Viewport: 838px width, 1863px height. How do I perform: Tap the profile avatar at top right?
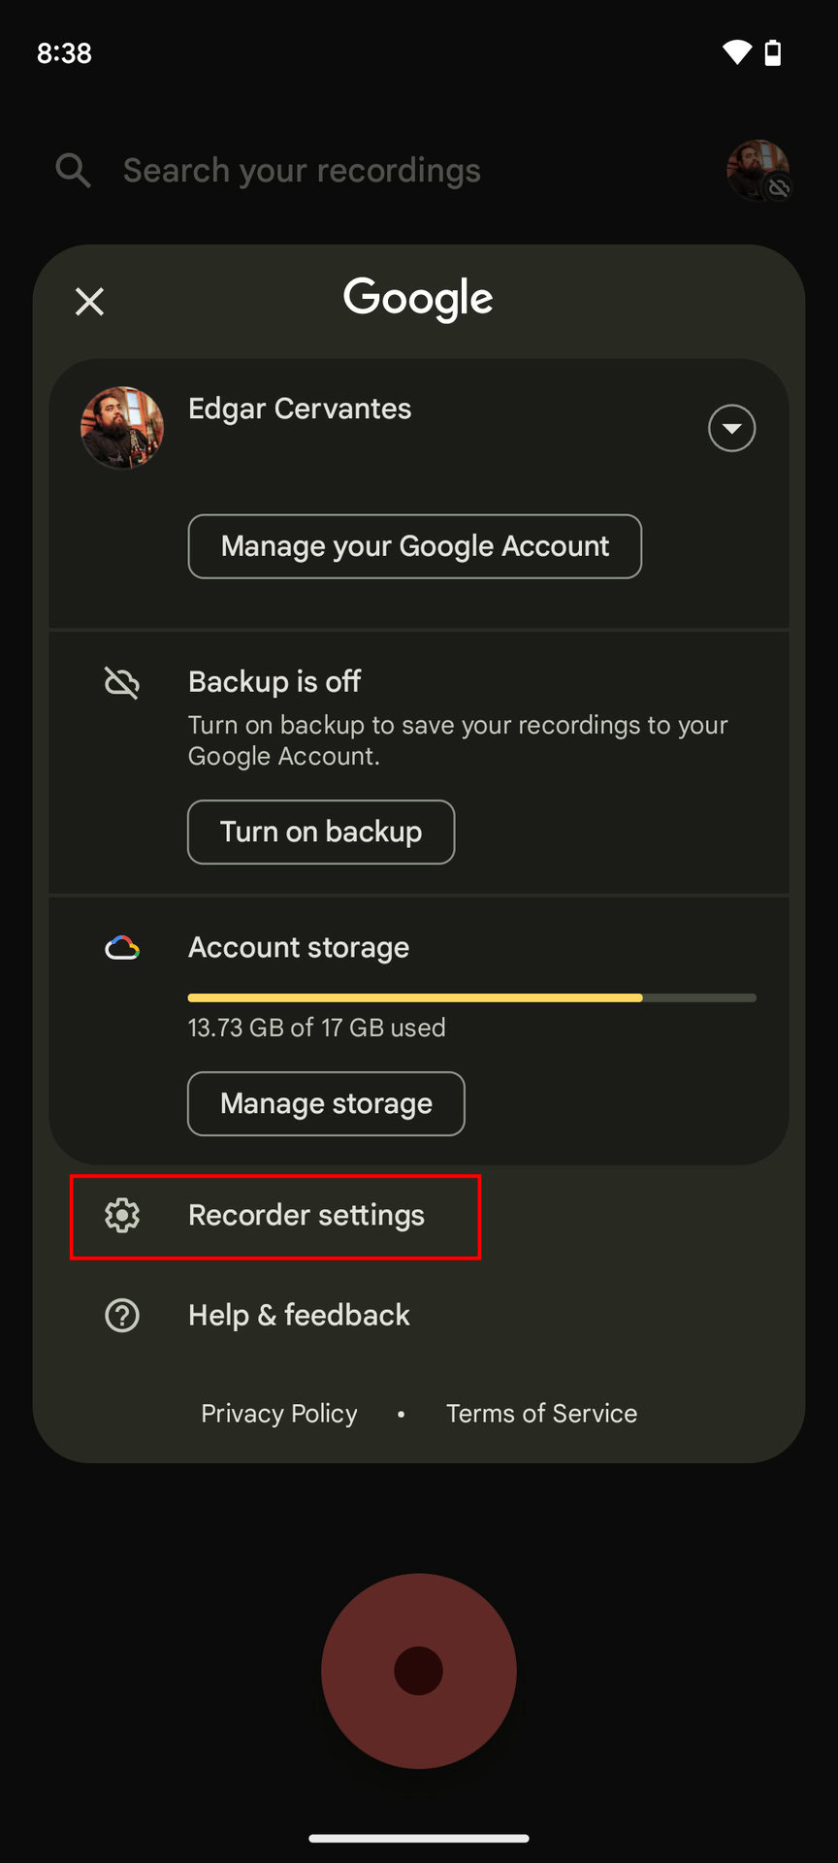coord(757,171)
